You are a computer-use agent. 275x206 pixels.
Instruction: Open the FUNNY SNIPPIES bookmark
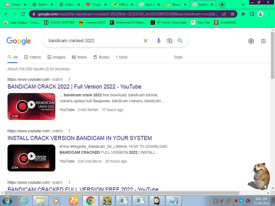click(x=59, y=23)
